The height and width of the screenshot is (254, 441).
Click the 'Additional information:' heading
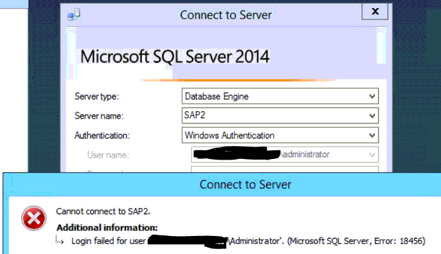pos(107,228)
